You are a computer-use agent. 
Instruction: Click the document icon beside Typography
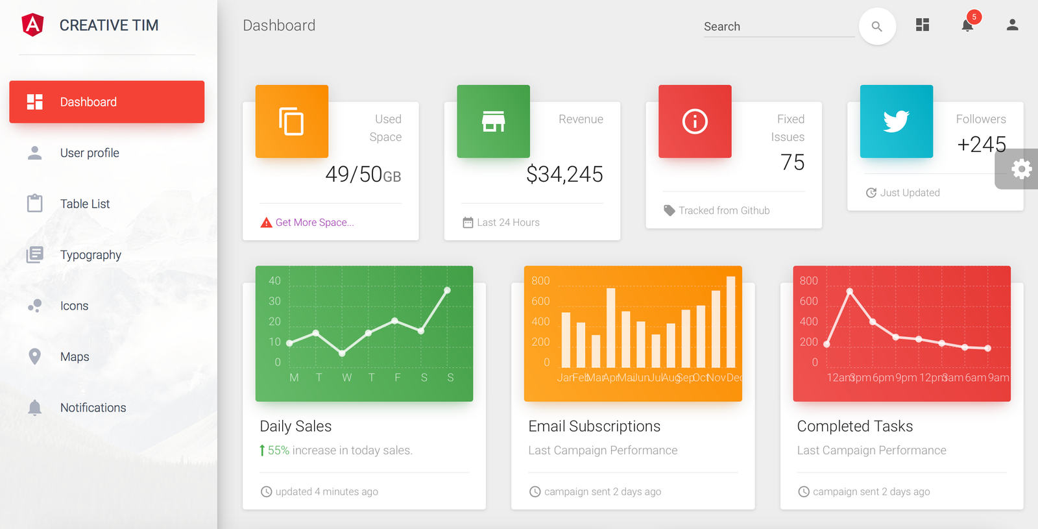pyautogui.click(x=35, y=254)
